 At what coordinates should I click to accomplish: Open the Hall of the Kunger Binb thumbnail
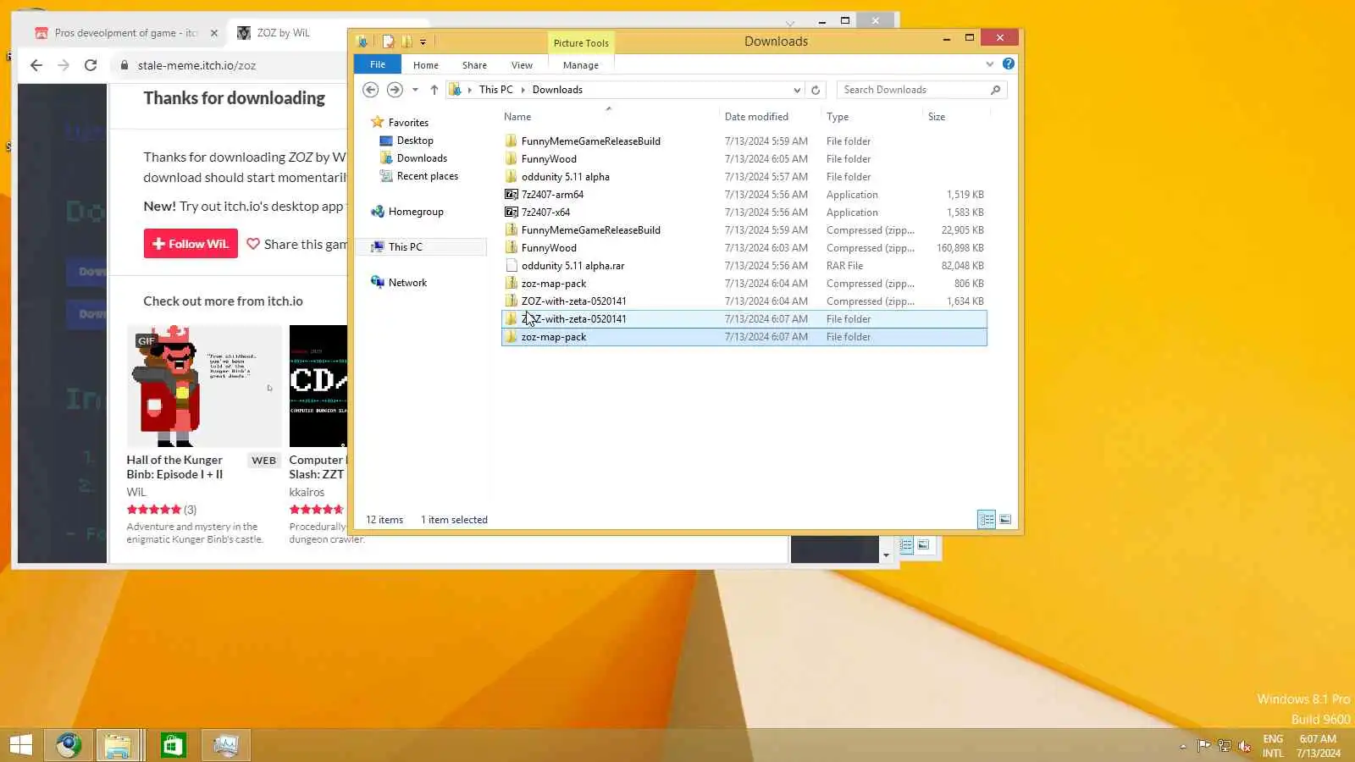204,386
